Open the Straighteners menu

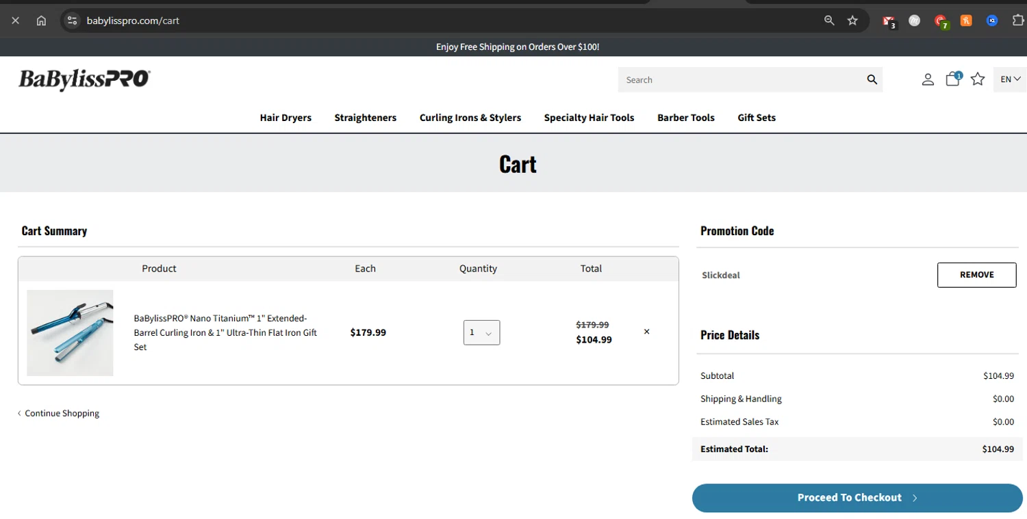click(x=365, y=118)
